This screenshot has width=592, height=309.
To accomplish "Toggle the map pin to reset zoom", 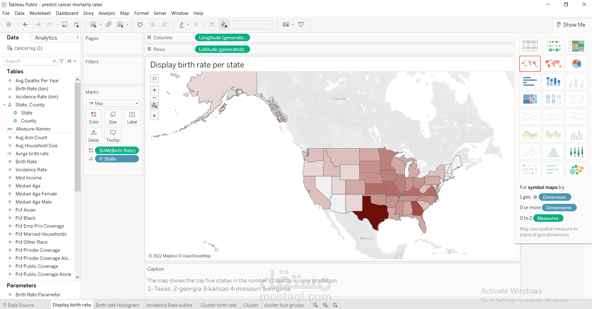I will pos(154,105).
